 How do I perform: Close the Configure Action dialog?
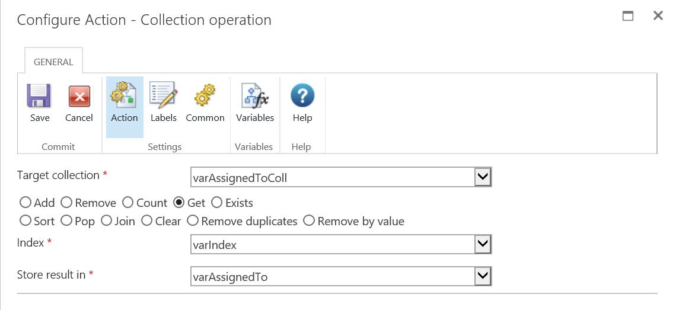pyautogui.click(x=658, y=16)
